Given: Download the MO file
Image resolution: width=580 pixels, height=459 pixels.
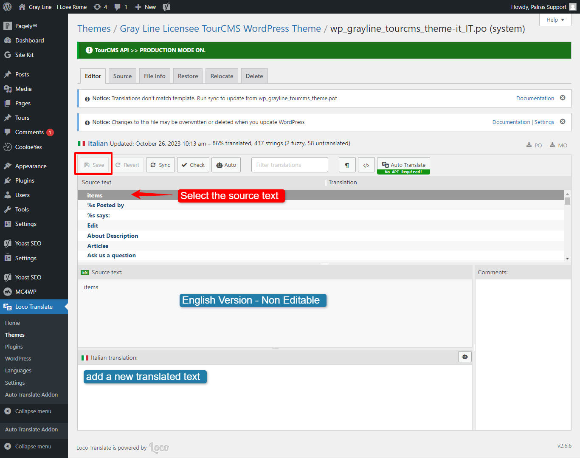Looking at the screenshot, I should [558, 145].
